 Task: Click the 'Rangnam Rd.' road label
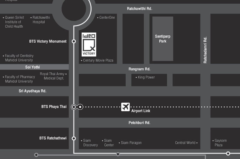tap(139, 69)
